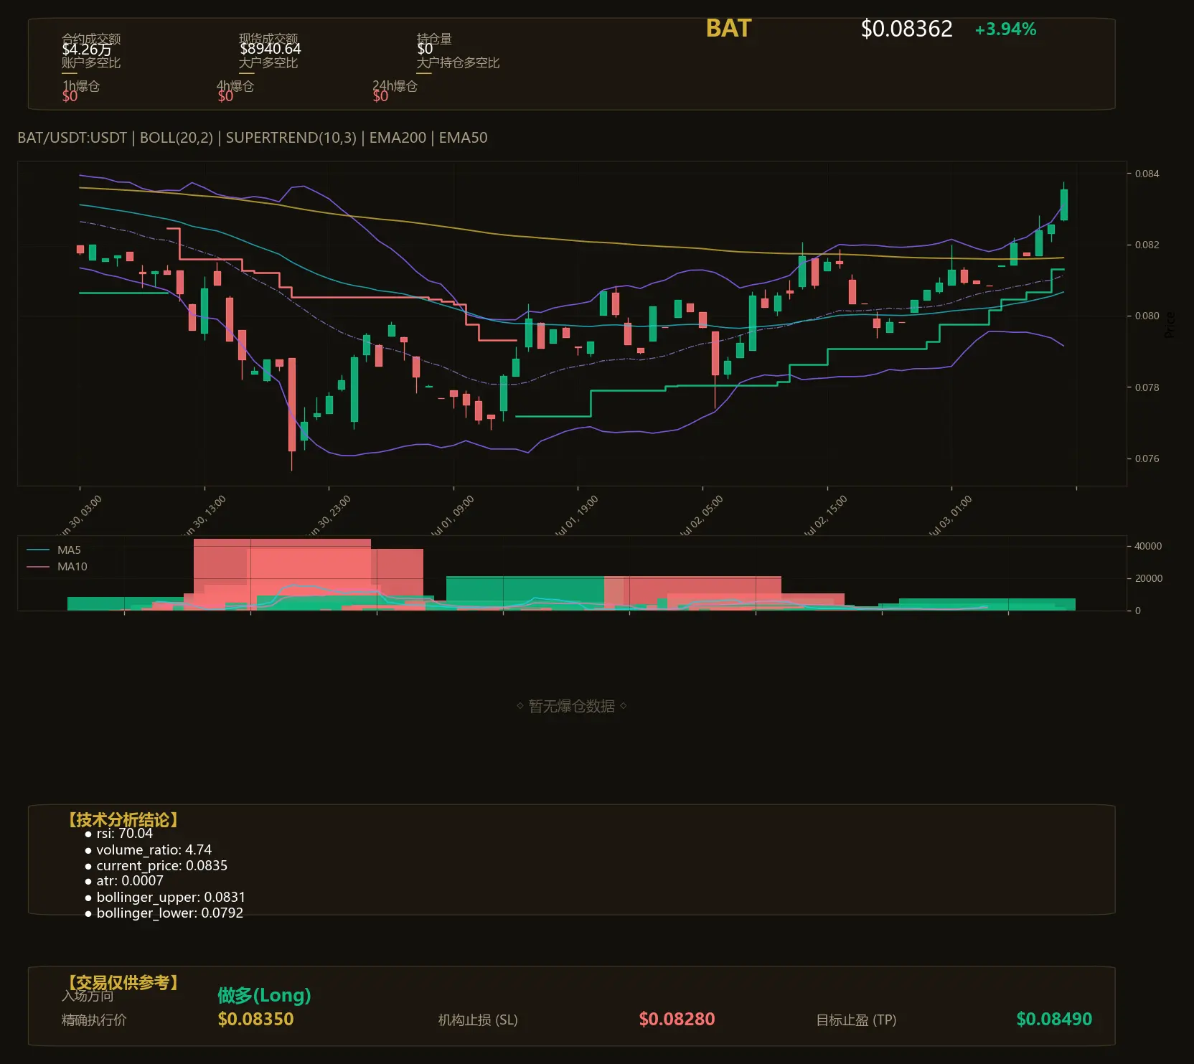Click the current price $0.08362
Screen dimensions: 1194x1064
906,29
